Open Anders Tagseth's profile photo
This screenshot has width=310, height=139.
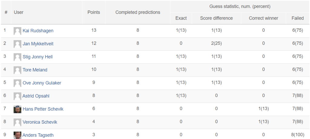point(17,135)
